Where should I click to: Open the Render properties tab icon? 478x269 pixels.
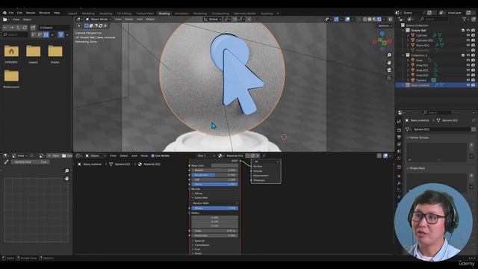click(399, 130)
